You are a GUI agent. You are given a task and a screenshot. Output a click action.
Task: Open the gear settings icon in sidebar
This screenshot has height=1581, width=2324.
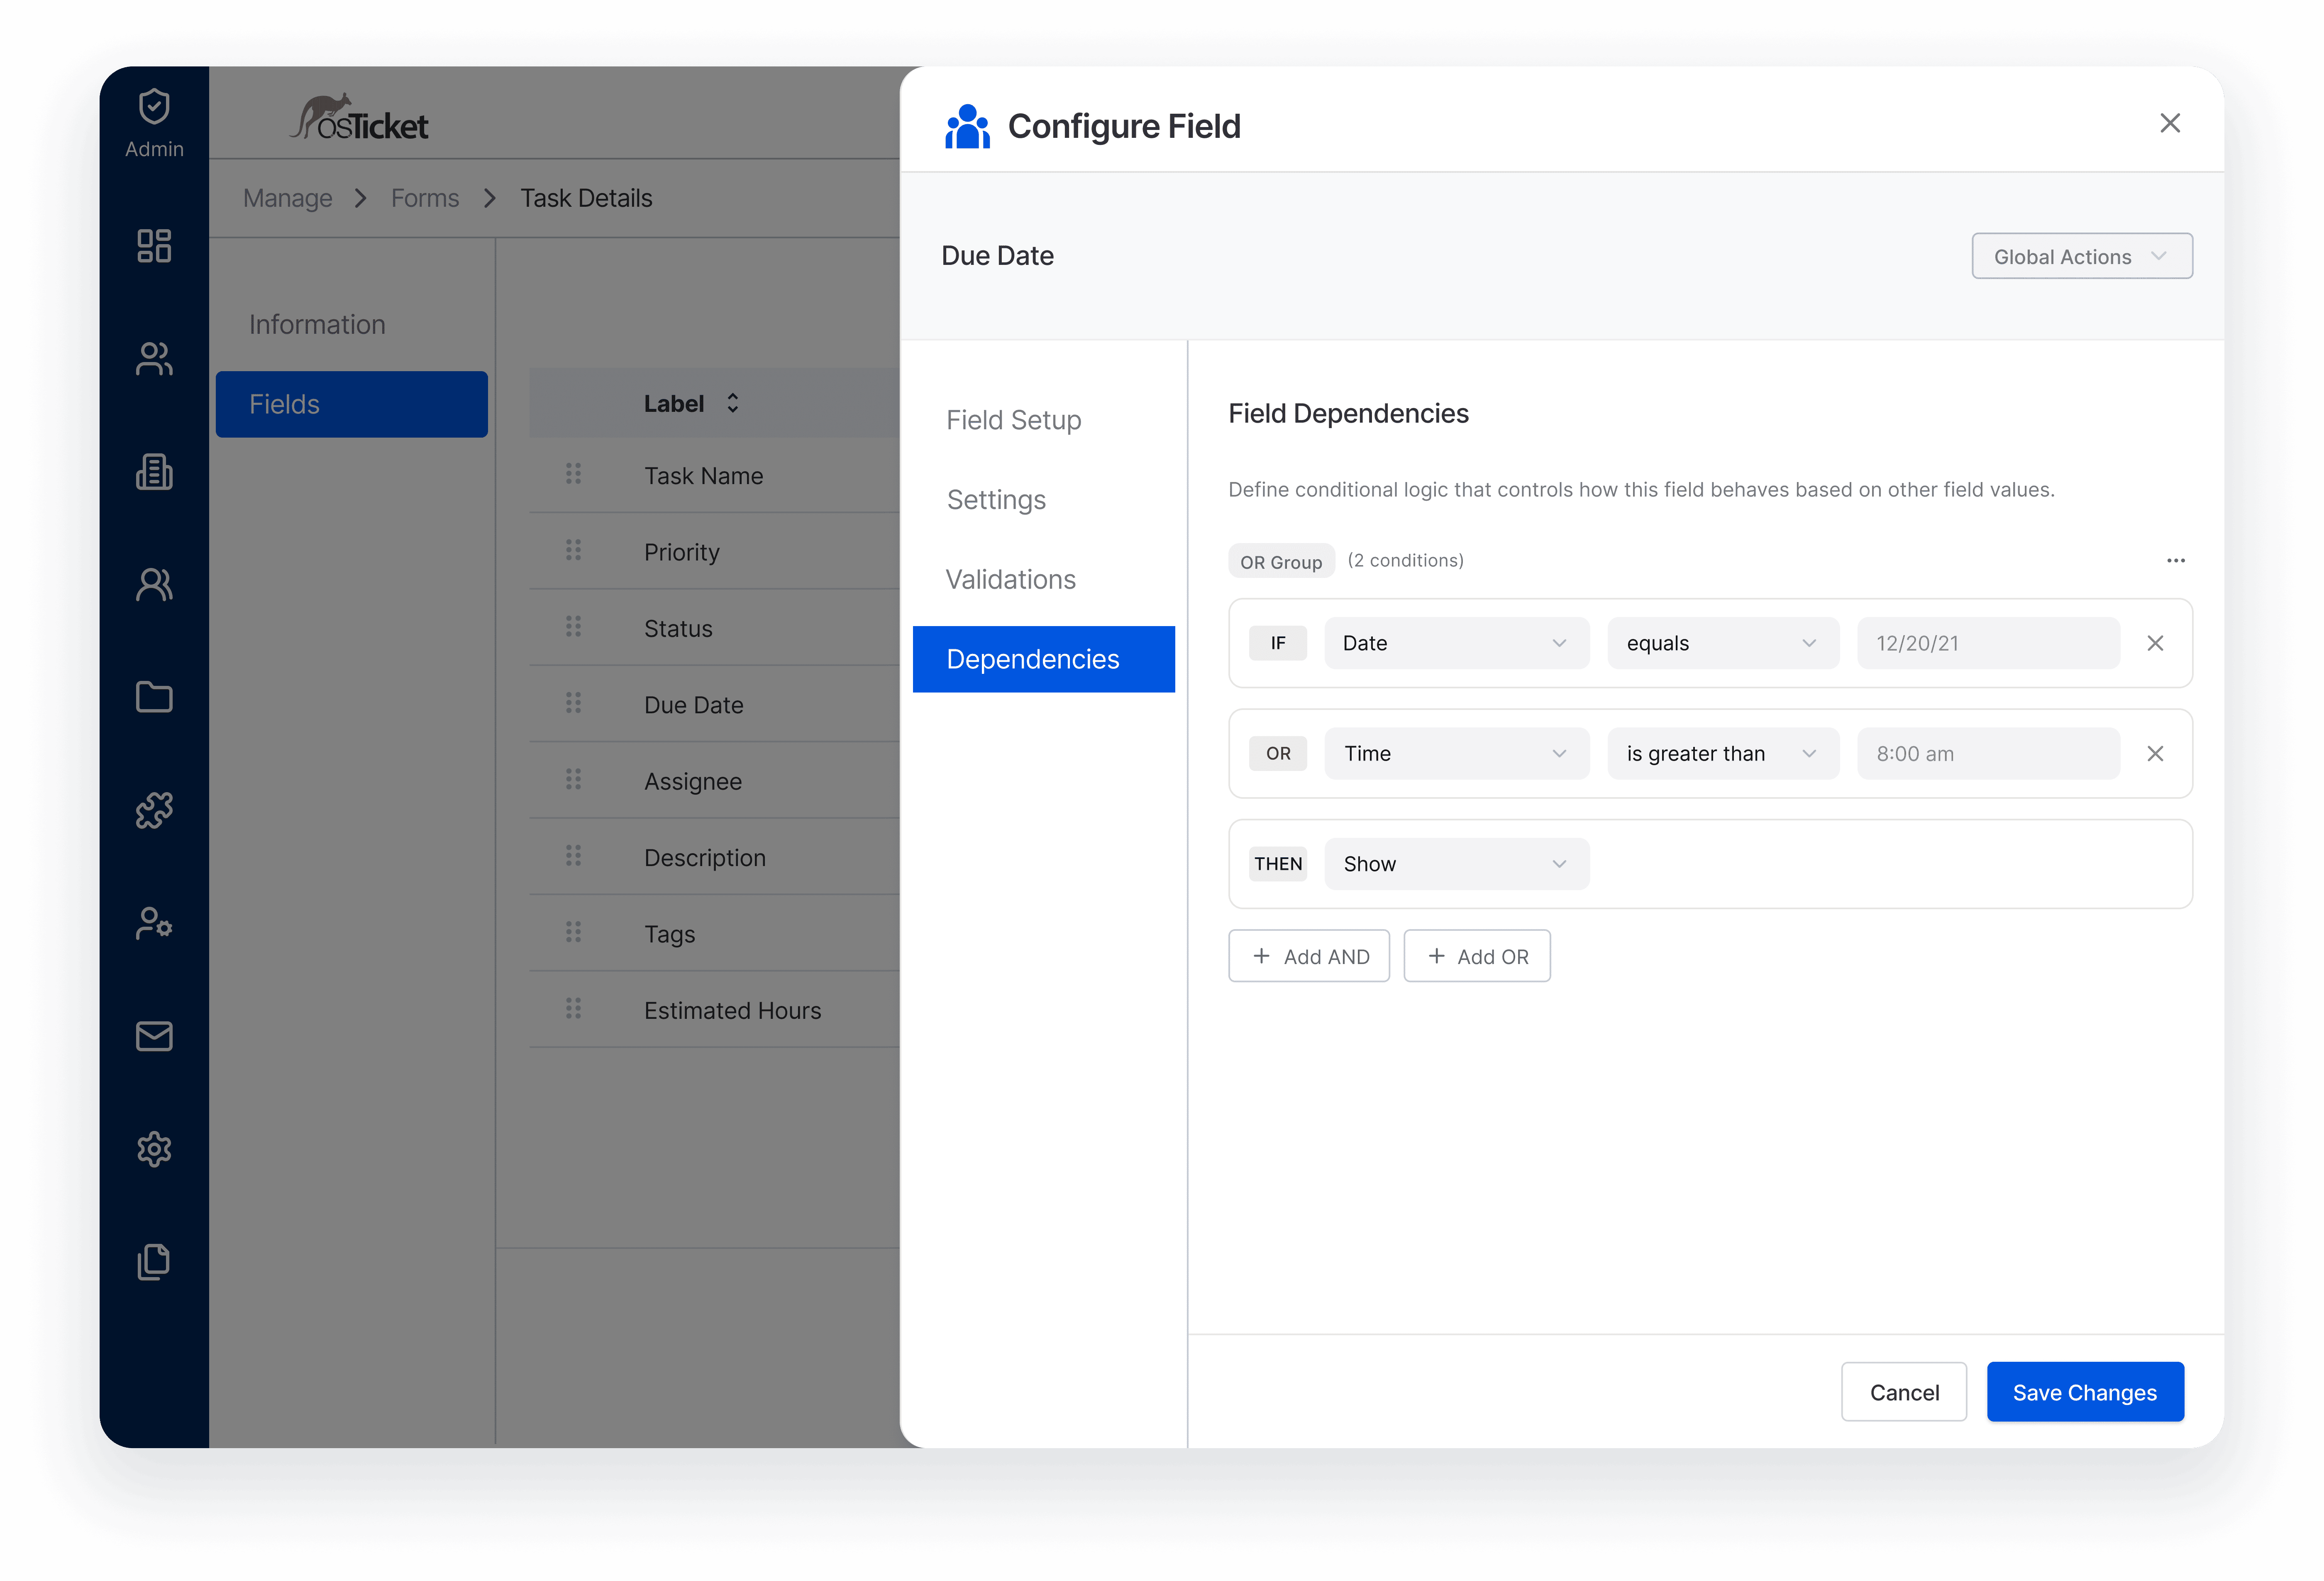[x=154, y=1149]
